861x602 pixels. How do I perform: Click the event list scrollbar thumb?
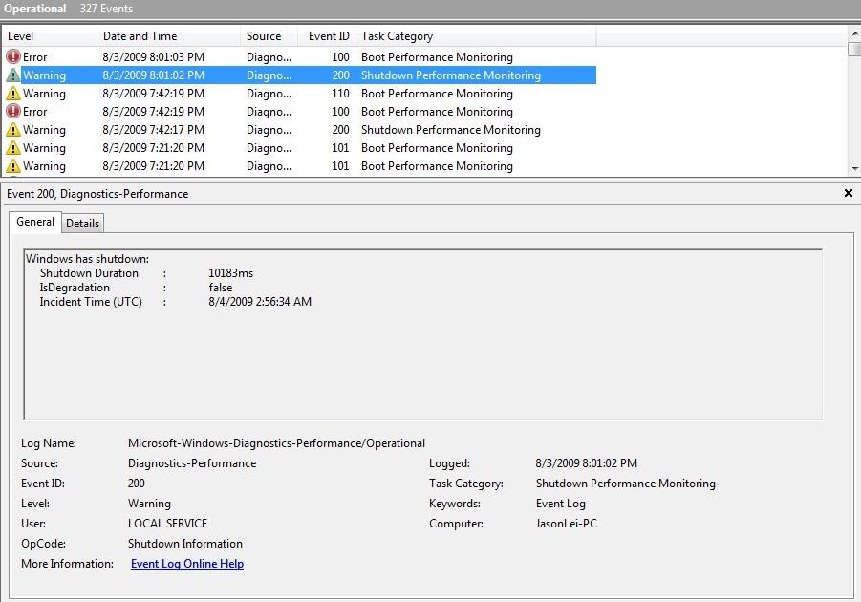854,49
